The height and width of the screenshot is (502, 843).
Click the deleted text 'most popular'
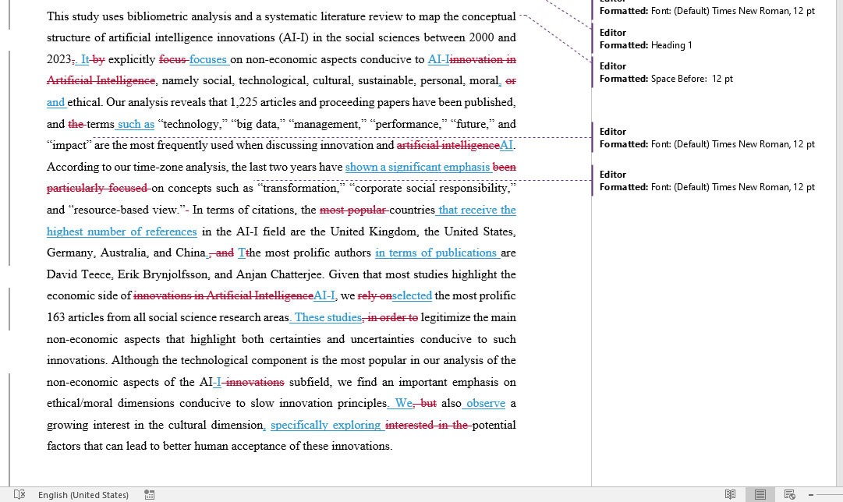pyautogui.click(x=352, y=210)
